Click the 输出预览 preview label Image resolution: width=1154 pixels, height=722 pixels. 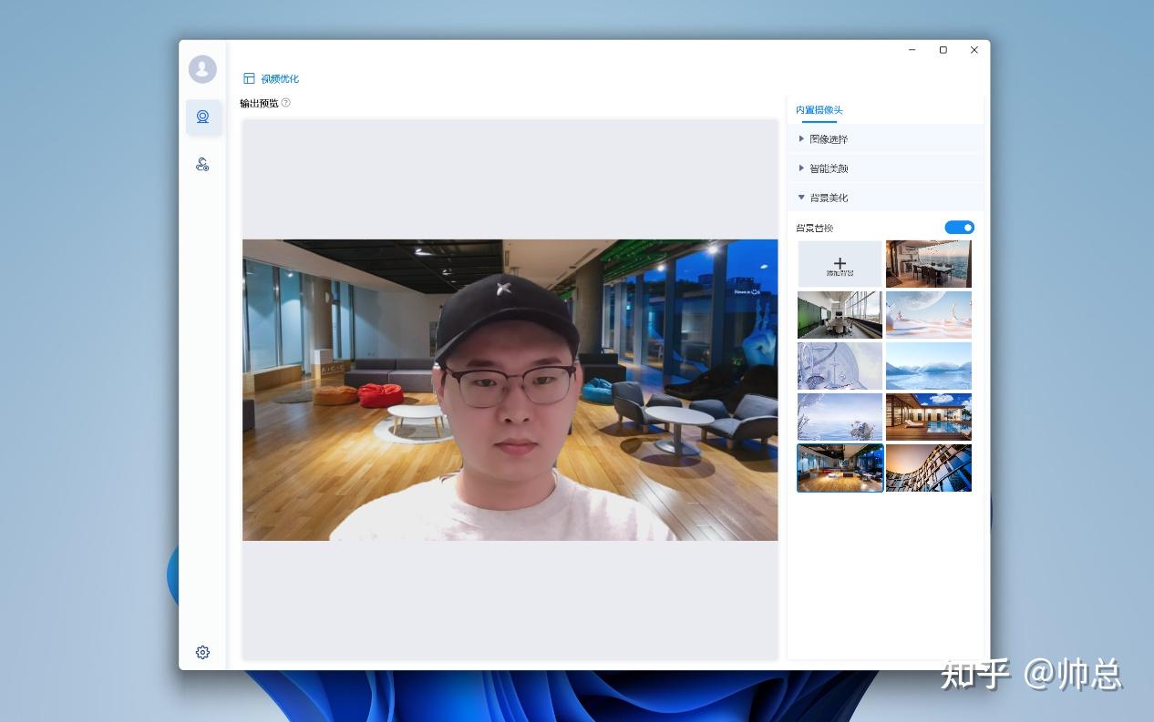pyautogui.click(x=259, y=103)
